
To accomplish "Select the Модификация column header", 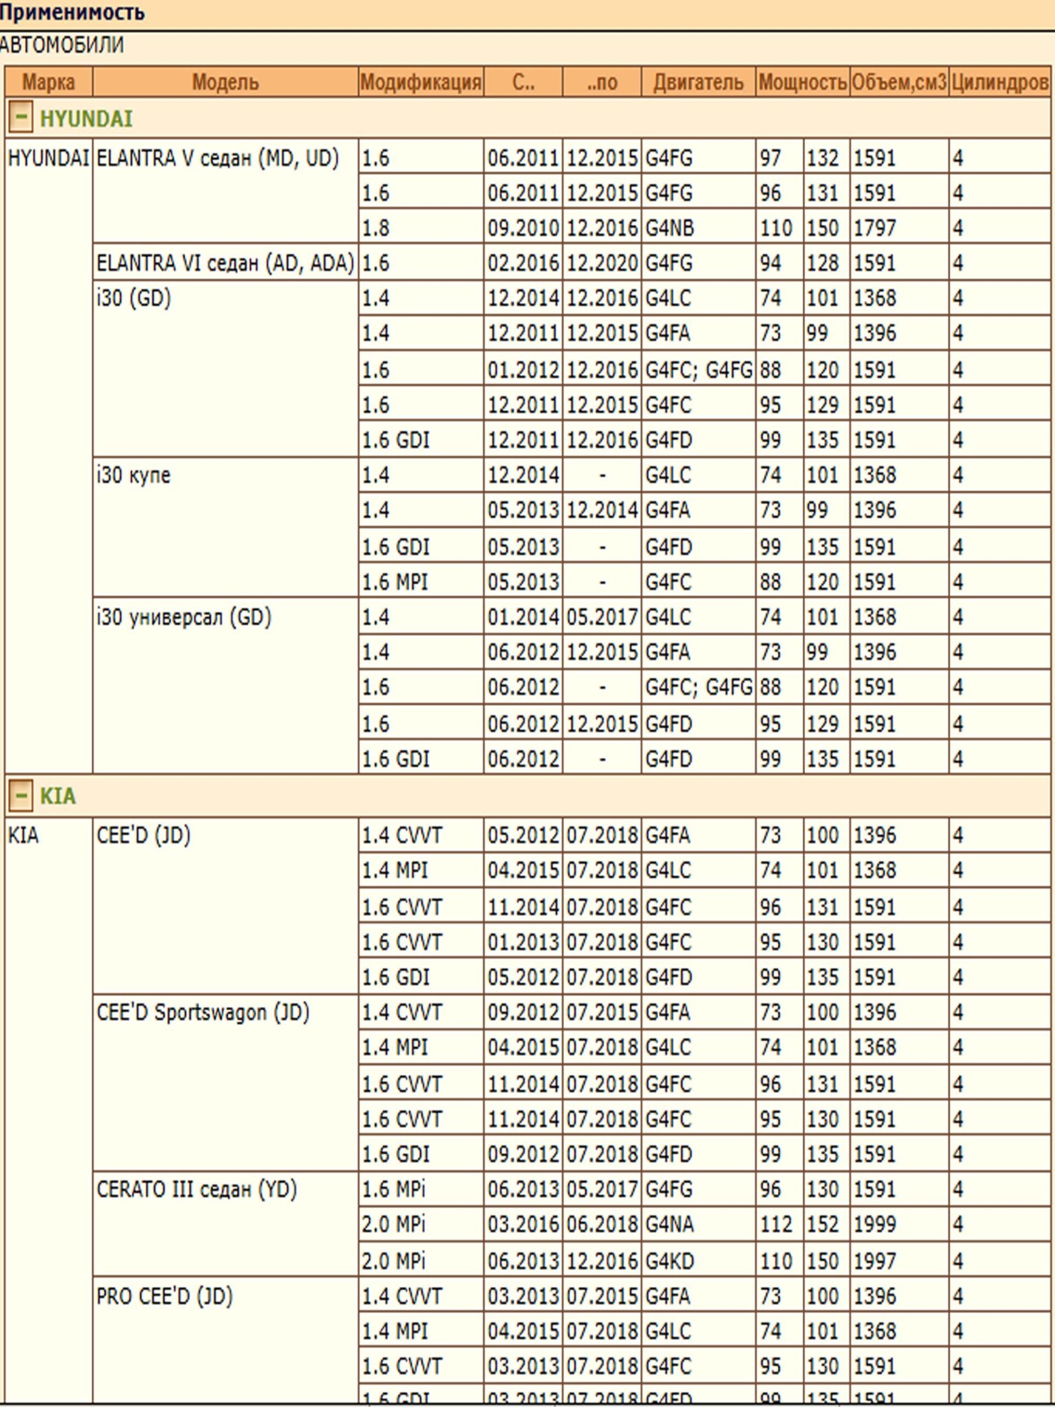I will coord(420,82).
